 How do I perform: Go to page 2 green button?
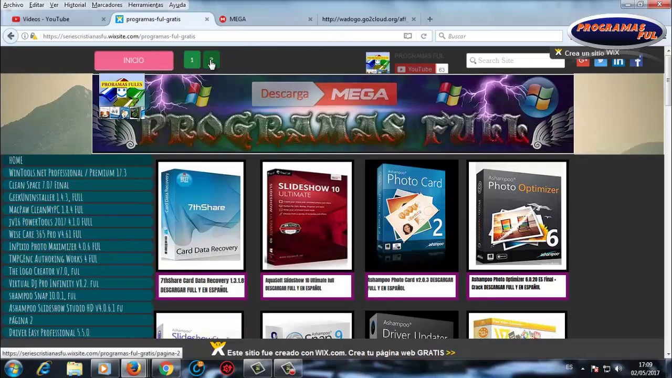pos(211,60)
